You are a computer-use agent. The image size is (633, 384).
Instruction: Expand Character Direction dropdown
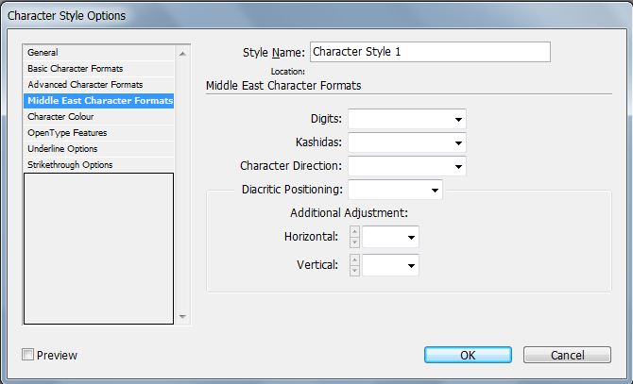click(458, 166)
